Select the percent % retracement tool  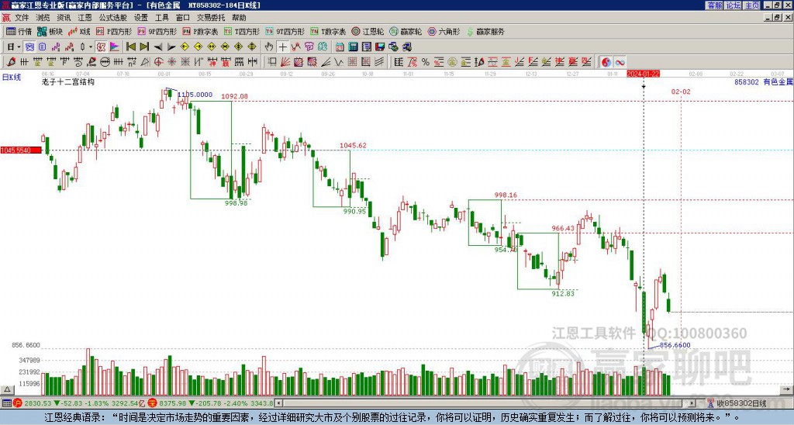(x=426, y=62)
